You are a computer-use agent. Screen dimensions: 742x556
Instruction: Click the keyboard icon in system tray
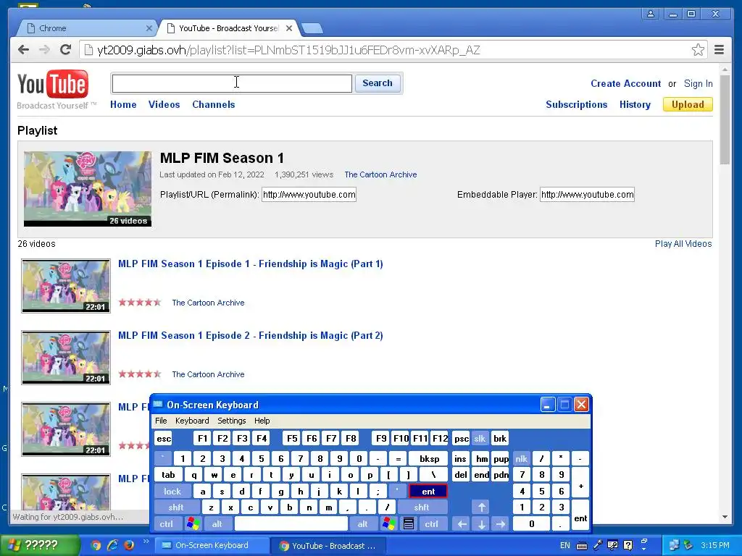[582, 546]
